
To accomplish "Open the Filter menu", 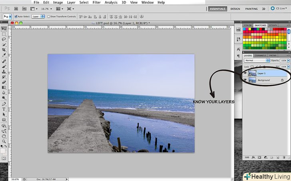I will coord(96,2).
